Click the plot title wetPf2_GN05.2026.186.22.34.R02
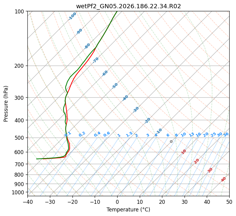236x216 pixels. point(129,6)
